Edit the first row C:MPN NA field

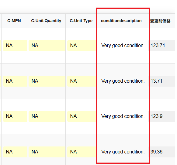[15, 46]
